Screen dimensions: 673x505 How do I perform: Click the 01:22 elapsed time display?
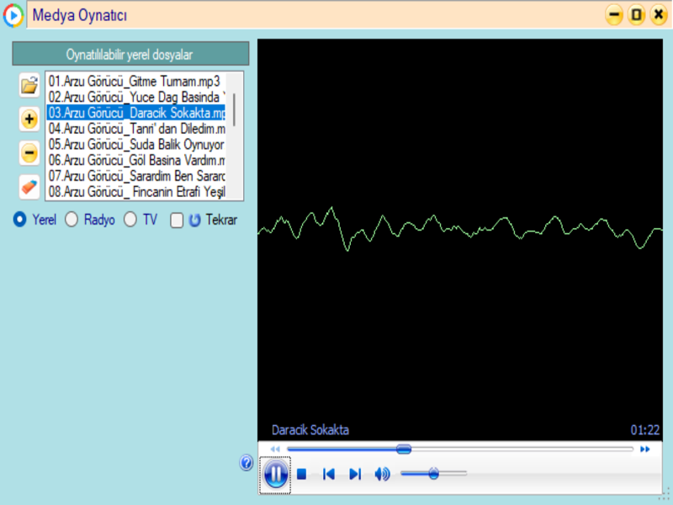pyautogui.click(x=644, y=430)
